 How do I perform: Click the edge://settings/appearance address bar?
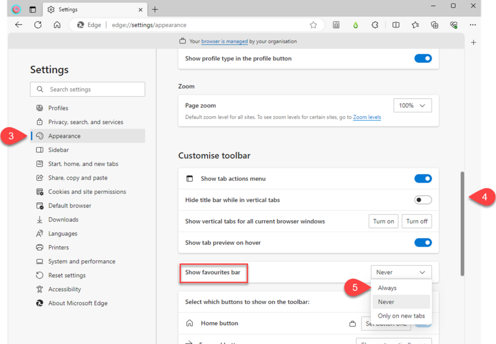(196, 25)
